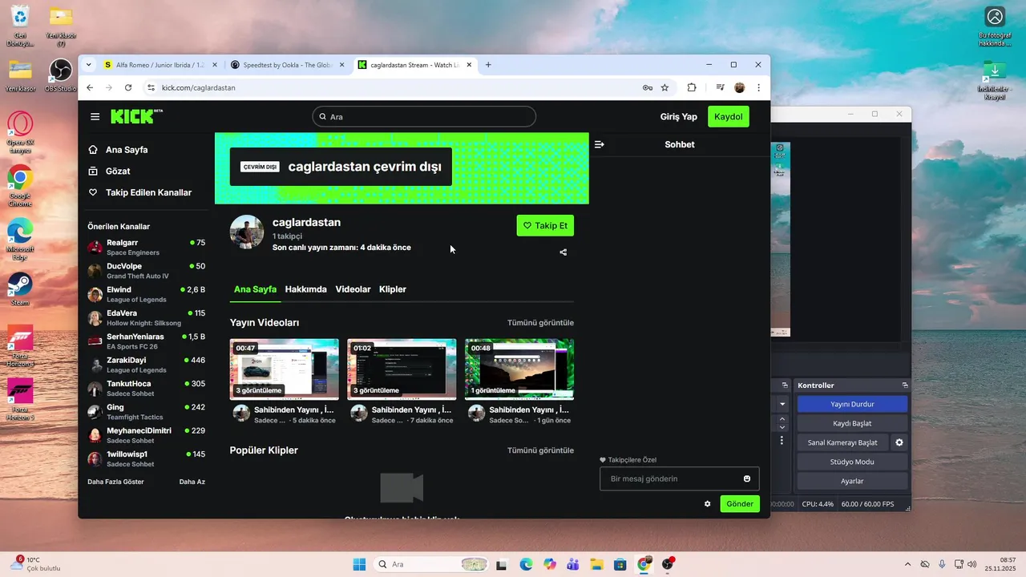Open Chrome three-dot menu

(758, 87)
